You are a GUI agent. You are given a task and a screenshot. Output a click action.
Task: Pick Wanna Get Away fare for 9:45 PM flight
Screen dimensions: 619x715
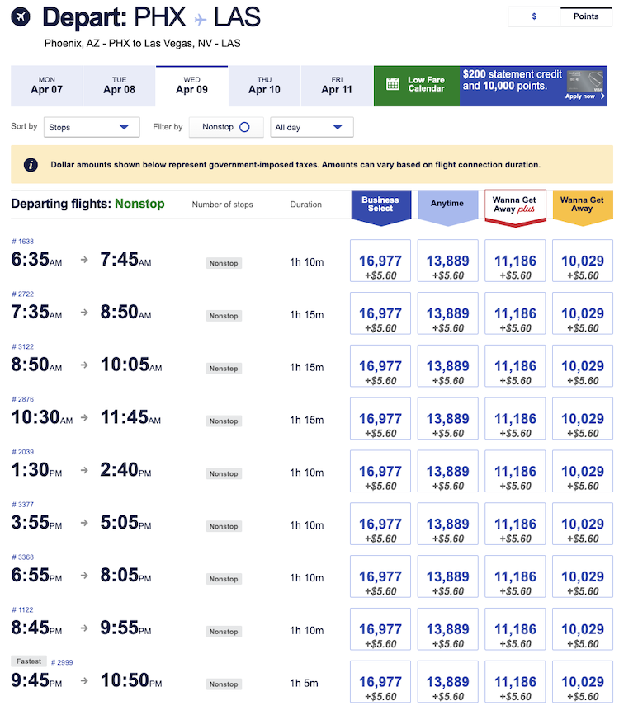[583, 688]
